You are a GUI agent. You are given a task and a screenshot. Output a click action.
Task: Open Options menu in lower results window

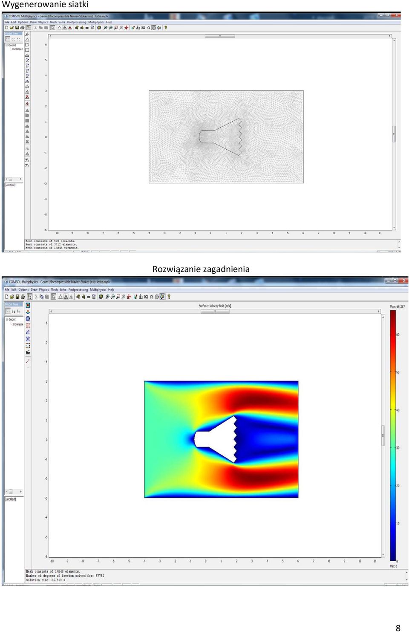[x=23, y=290]
